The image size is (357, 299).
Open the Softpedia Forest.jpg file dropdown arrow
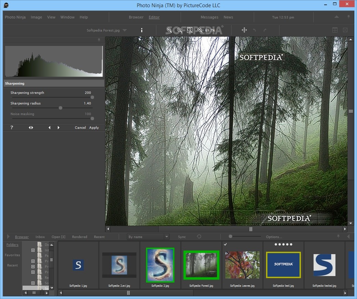coord(124,30)
